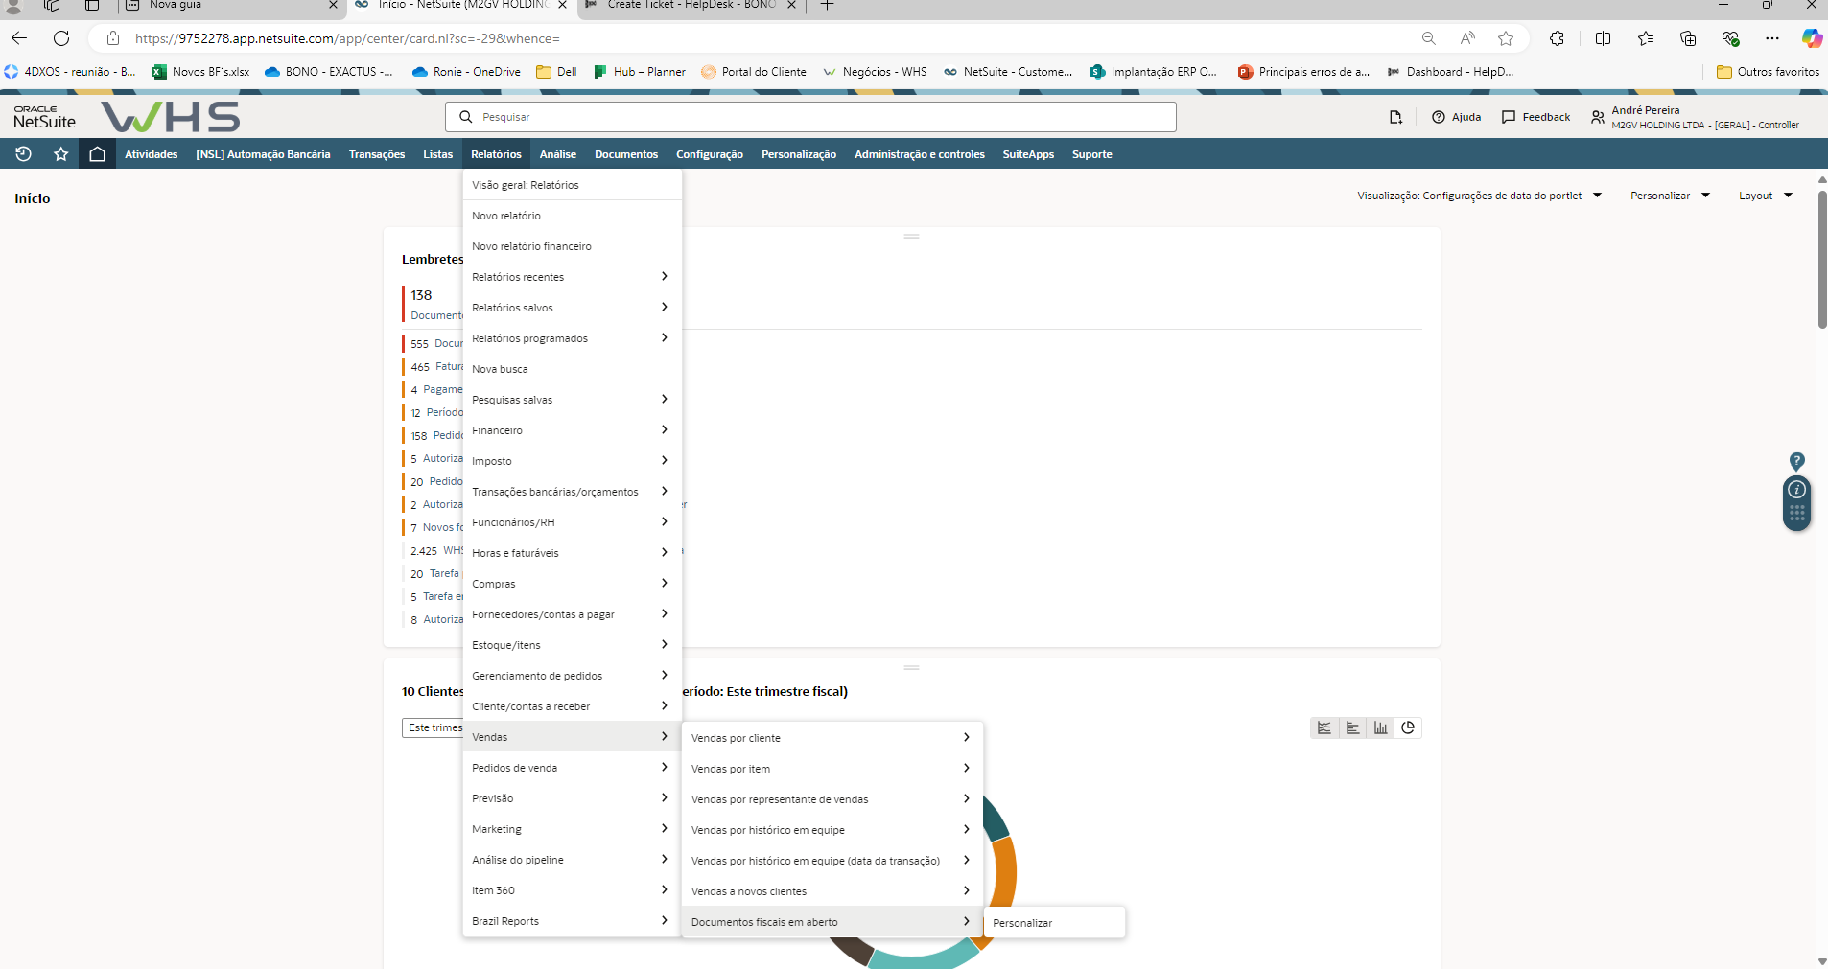This screenshot has height=969, width=1828.
Task: Switch chart to area line view
Action: coord(1324,728)
